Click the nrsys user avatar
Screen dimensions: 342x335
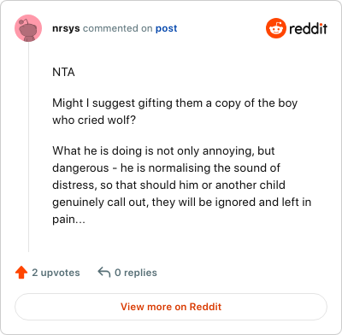click(x=28, y=28)
